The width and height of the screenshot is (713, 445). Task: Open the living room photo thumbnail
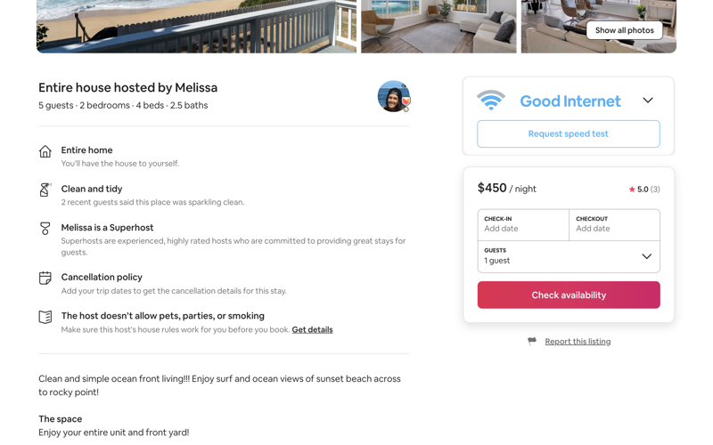pos(438,27)
